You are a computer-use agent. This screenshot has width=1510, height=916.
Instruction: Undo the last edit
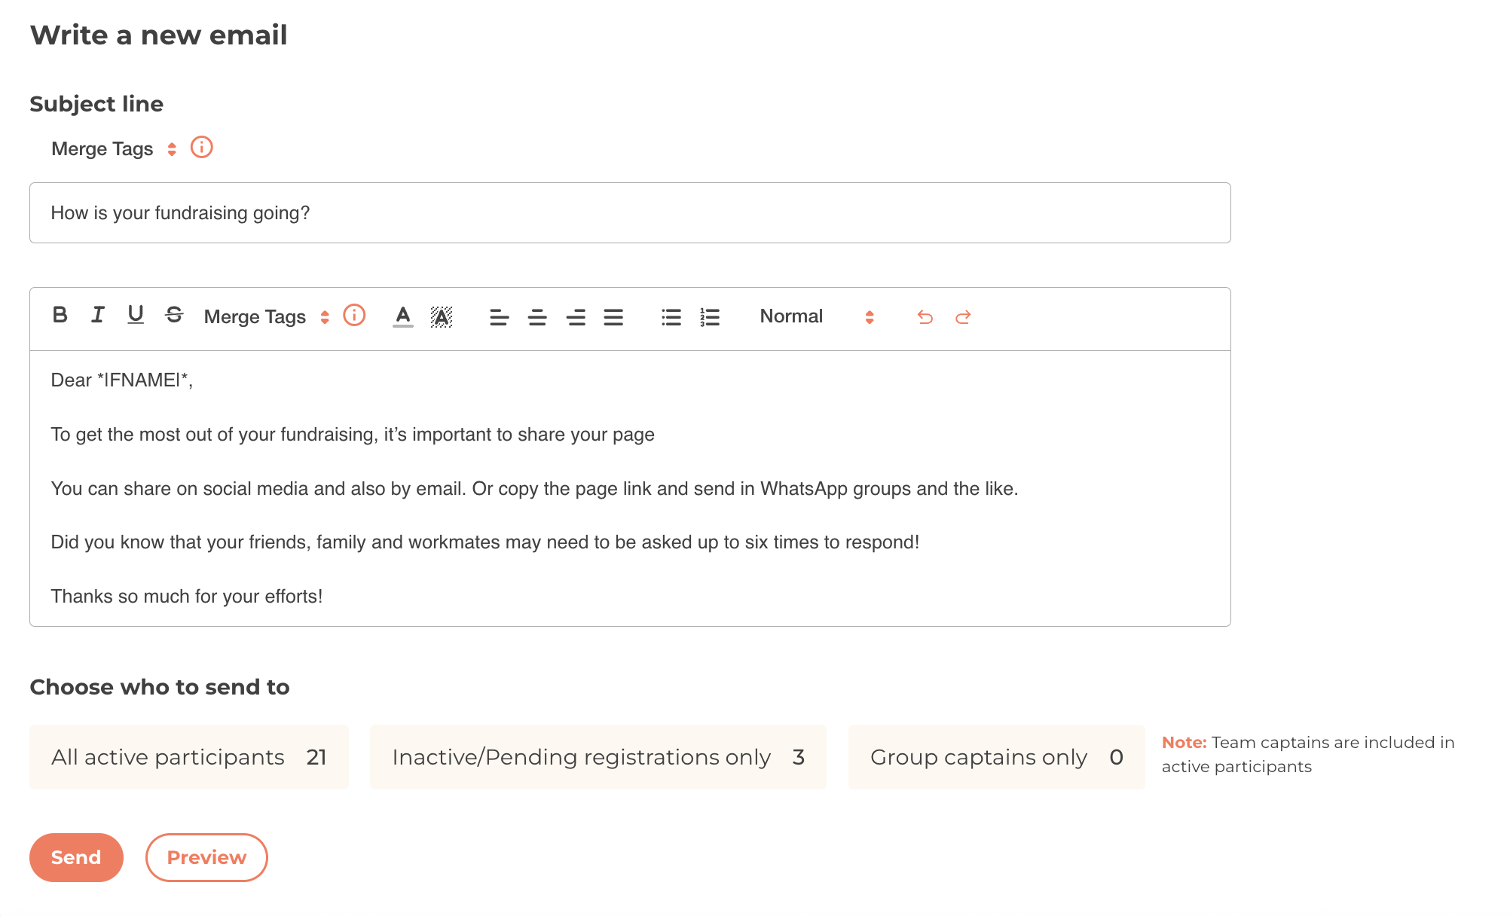coord(925,317)
